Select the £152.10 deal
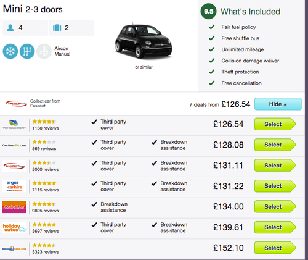 click(x=275, y=248)
